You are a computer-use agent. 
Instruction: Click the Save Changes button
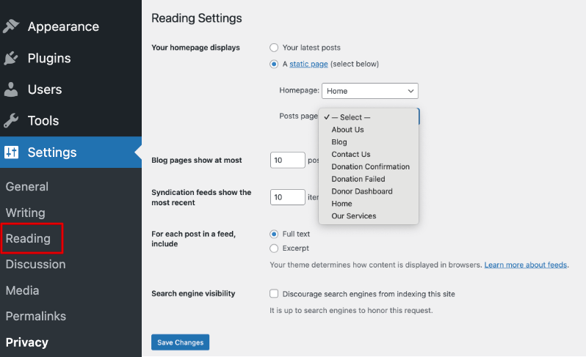pos(180,342)
